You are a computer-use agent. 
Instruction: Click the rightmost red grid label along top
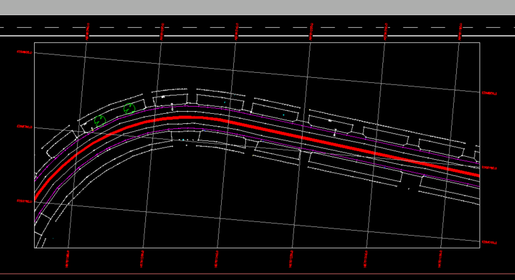click(x=461, y=30)
